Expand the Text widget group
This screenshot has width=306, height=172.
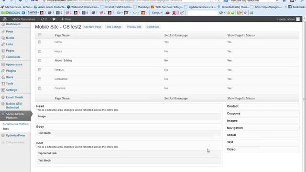point(262,142)
